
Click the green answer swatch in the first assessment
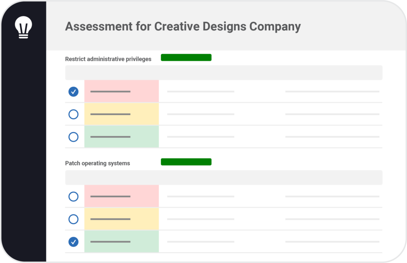(121, 136)
